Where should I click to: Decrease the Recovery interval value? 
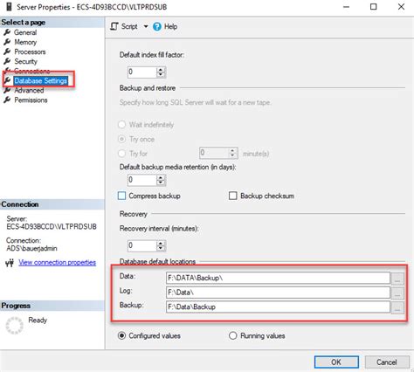pyautogui.click(x=161, y=249)
